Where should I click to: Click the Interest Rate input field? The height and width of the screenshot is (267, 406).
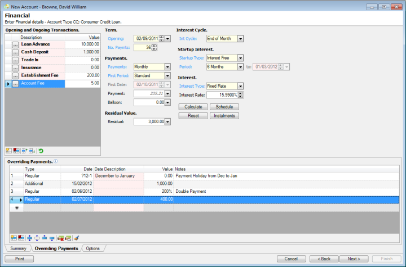[220, 95]
